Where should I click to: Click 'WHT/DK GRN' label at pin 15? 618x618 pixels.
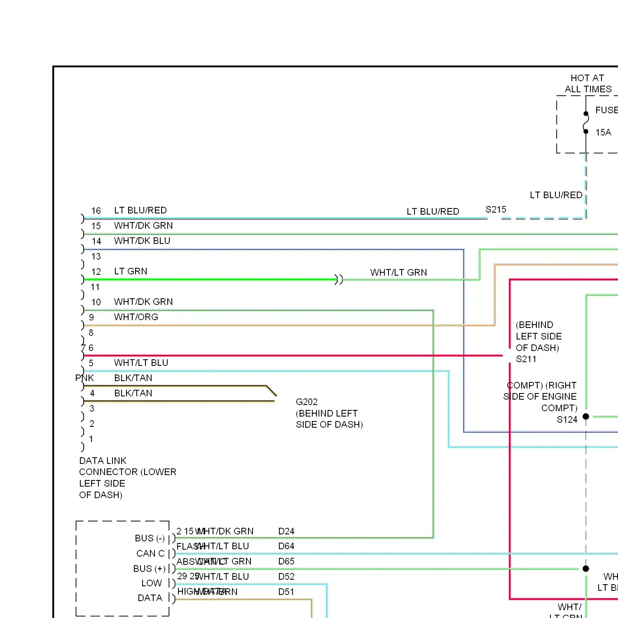pos(143,225)
